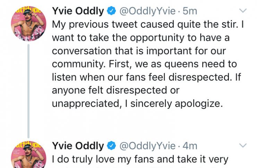Click the gray thread connector line between avatars
This screenshot has height=168, width=257.
pos(28,91)
